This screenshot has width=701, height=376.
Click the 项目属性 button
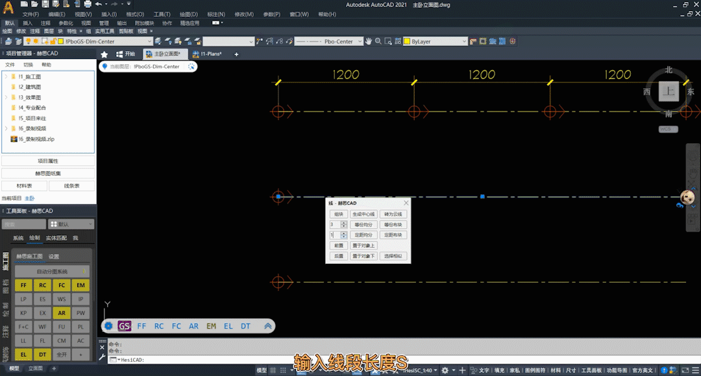[48, 161]
